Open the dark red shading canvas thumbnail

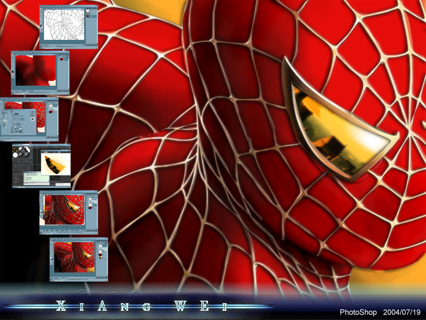[40, 73]
